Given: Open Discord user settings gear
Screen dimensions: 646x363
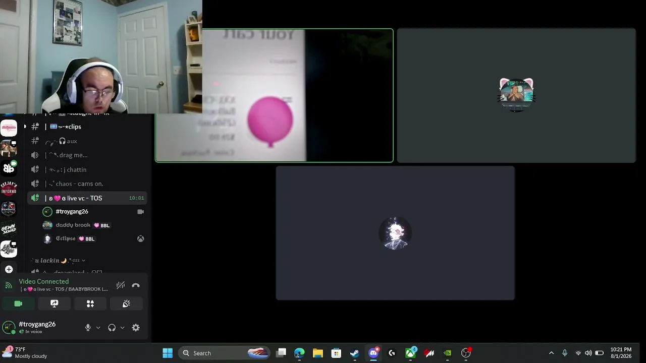Looking at the screenshot, I should pos(136,328).
